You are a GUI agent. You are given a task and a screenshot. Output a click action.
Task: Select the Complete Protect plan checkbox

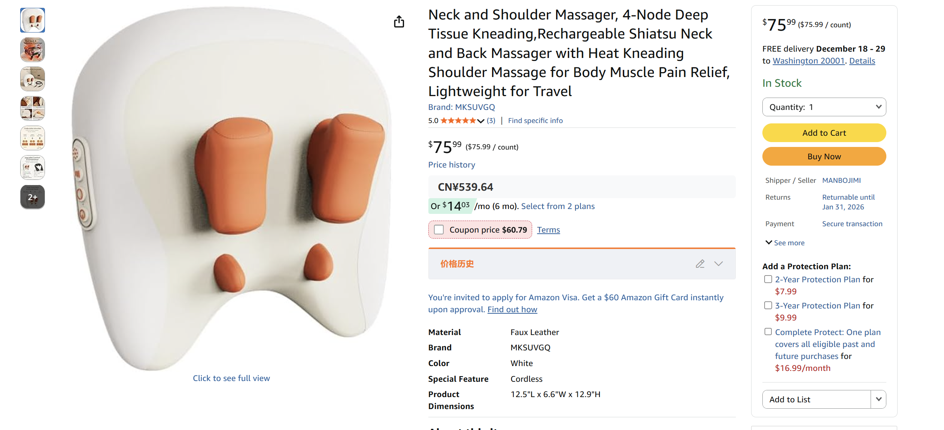[x=768, y=332]
